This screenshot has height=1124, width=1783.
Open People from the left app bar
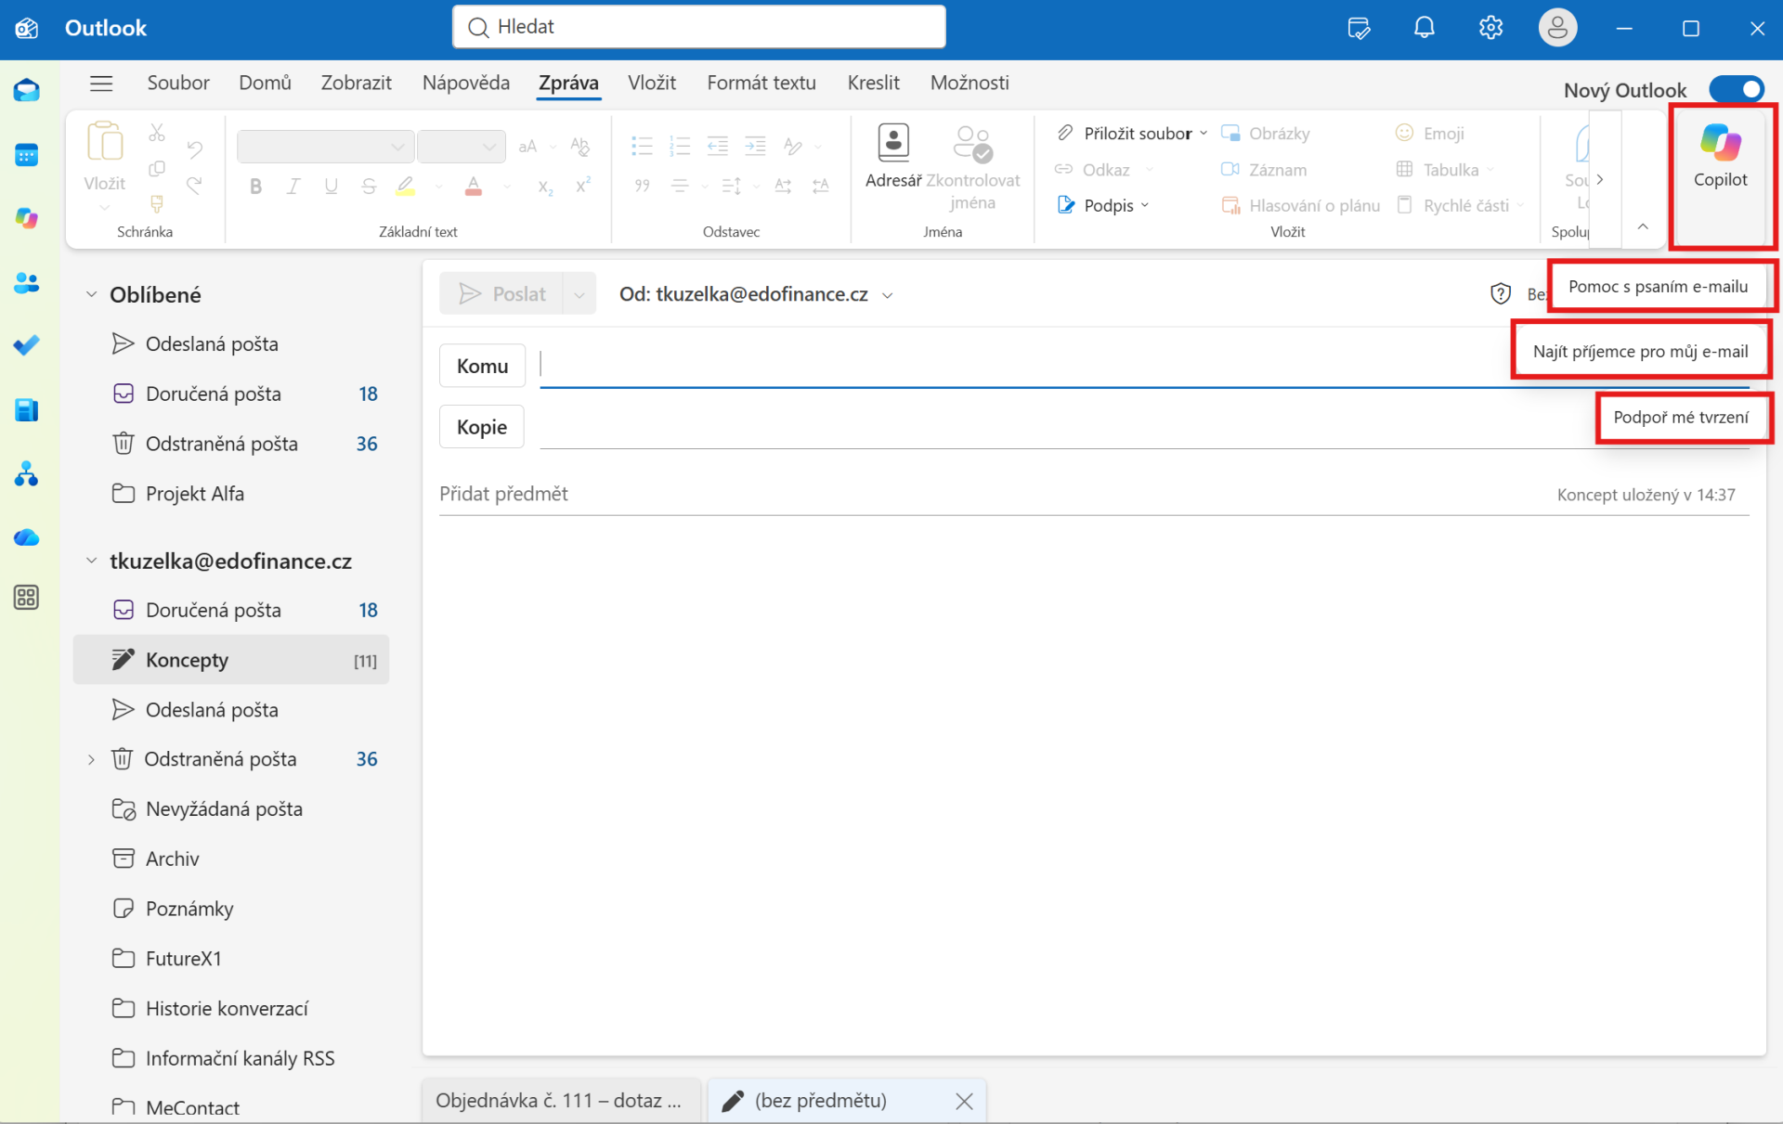click(27, 283)
